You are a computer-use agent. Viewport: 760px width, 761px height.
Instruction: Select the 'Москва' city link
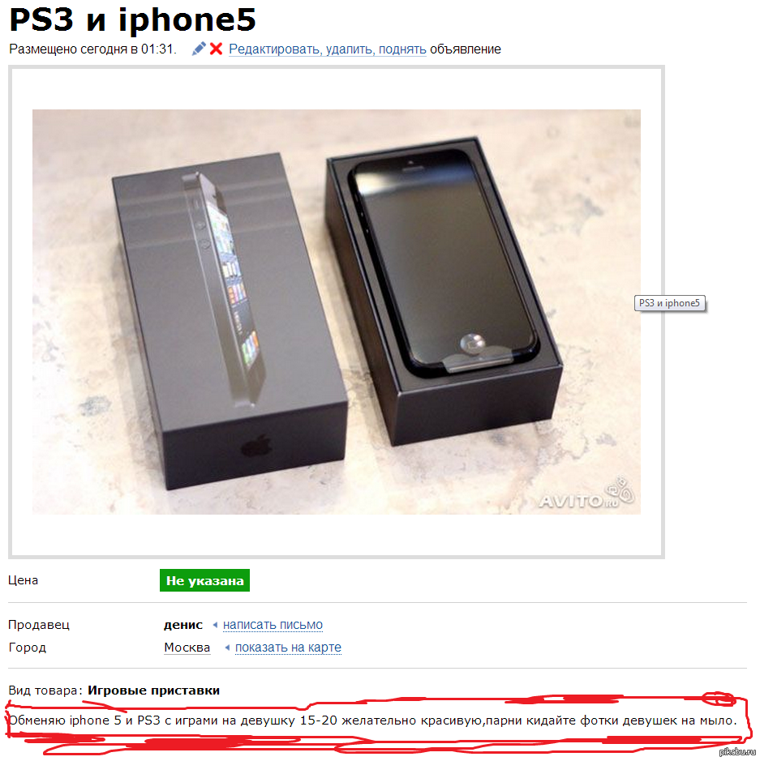(x=187, y=648)
